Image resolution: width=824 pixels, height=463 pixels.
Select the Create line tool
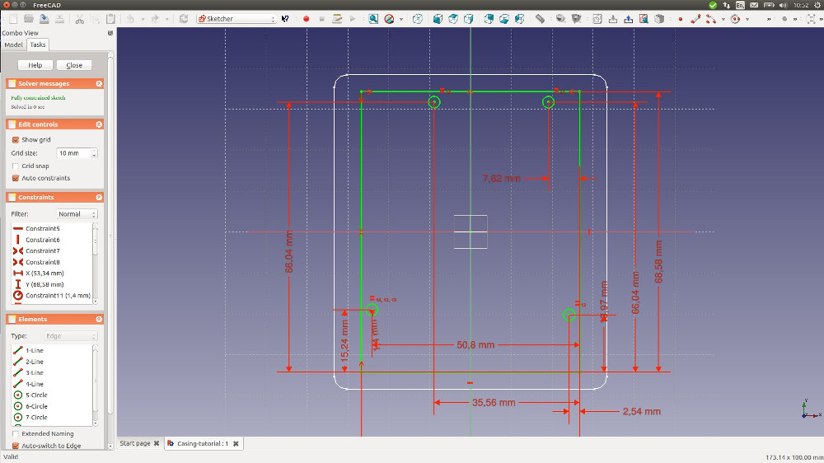point(695,19)
